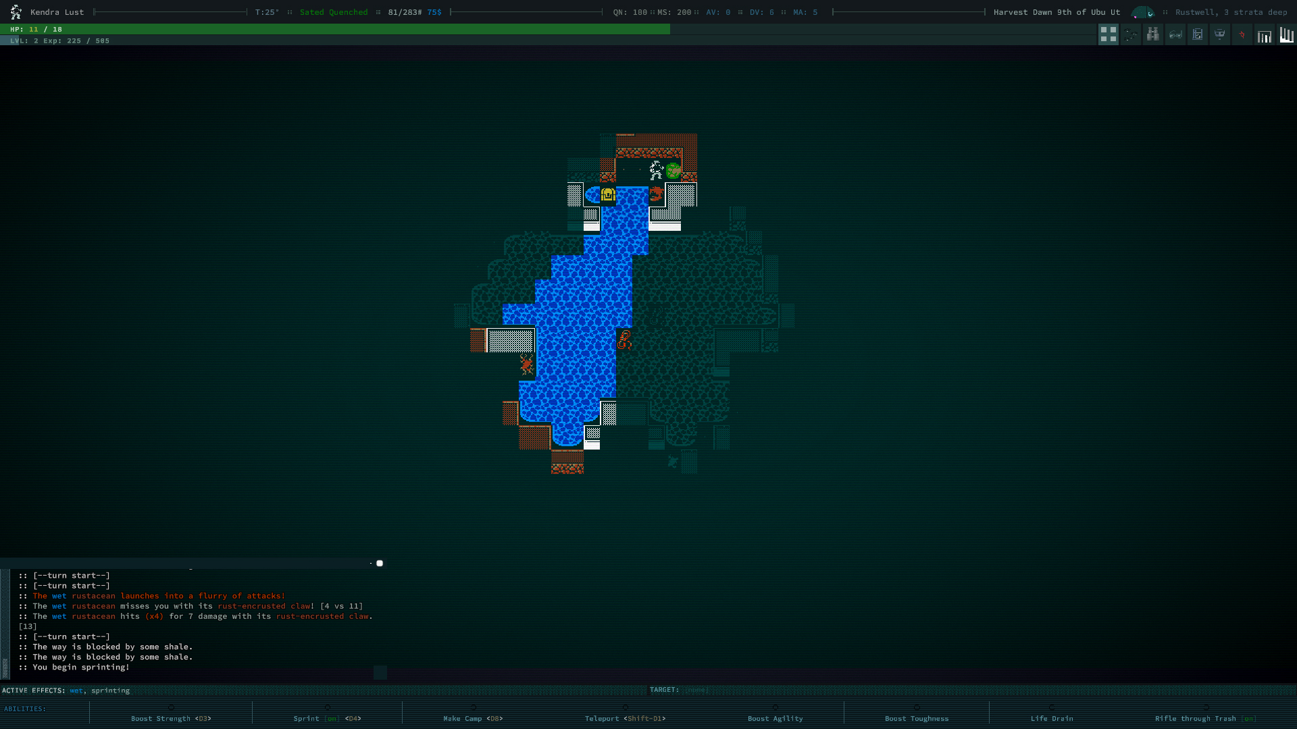Click the masked face icon in toolbar
Screen dimensions: 1297x729
(1219, 34)
